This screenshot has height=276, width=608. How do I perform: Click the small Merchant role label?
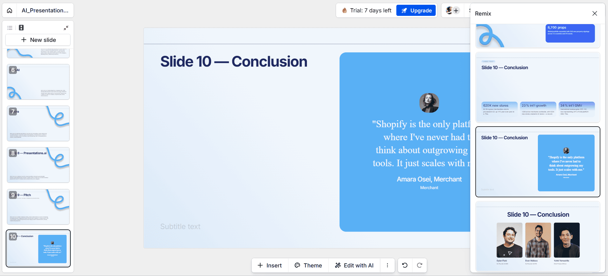(429, 188)
